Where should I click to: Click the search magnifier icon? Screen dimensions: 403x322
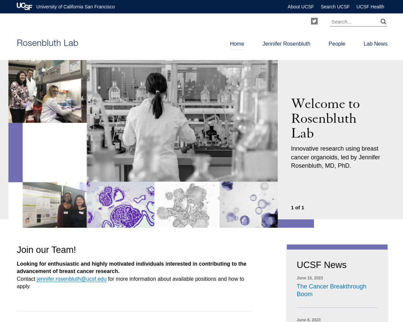[383, 21]
